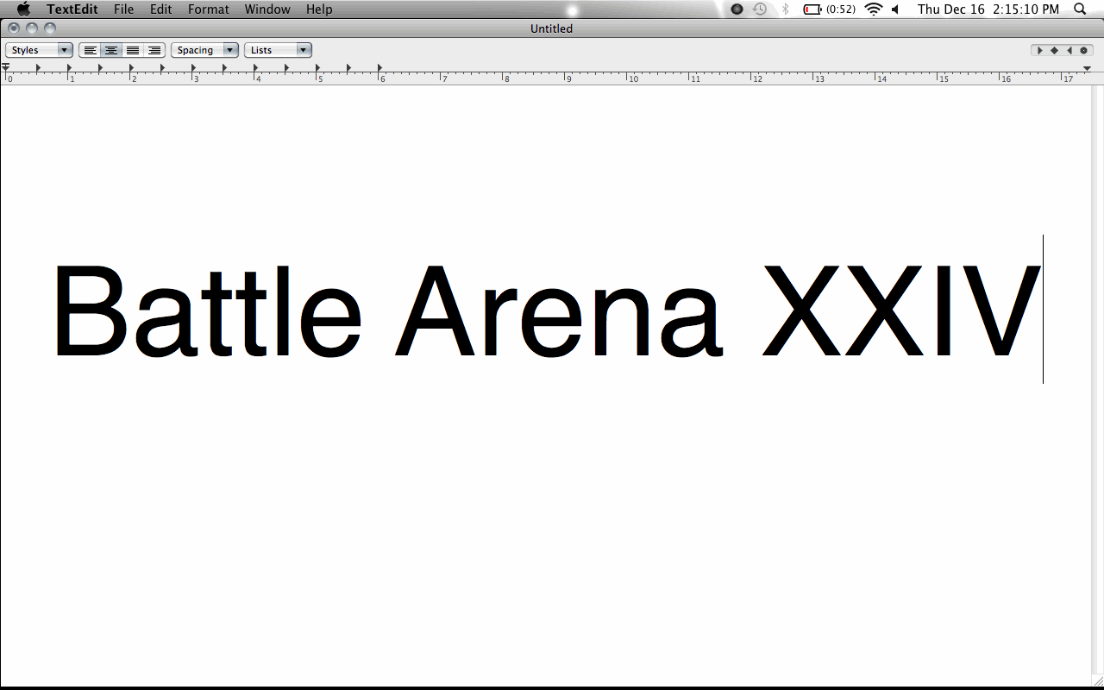Click the volume icon in the menu bar
This screenshot has height=690, width=1104.
894,9
